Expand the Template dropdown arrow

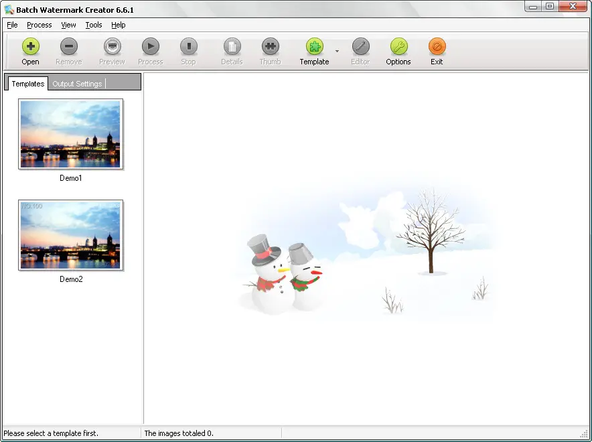337,51
